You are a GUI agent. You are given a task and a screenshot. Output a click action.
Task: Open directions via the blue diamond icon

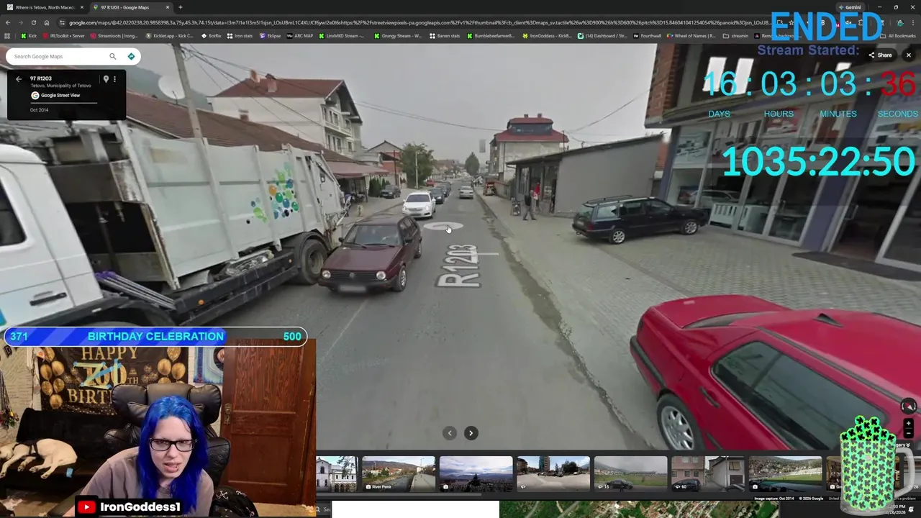131,56
